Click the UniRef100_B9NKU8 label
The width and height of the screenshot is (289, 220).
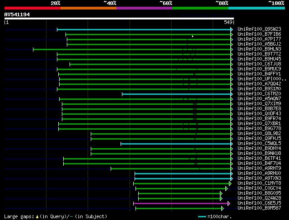point(259,154)
